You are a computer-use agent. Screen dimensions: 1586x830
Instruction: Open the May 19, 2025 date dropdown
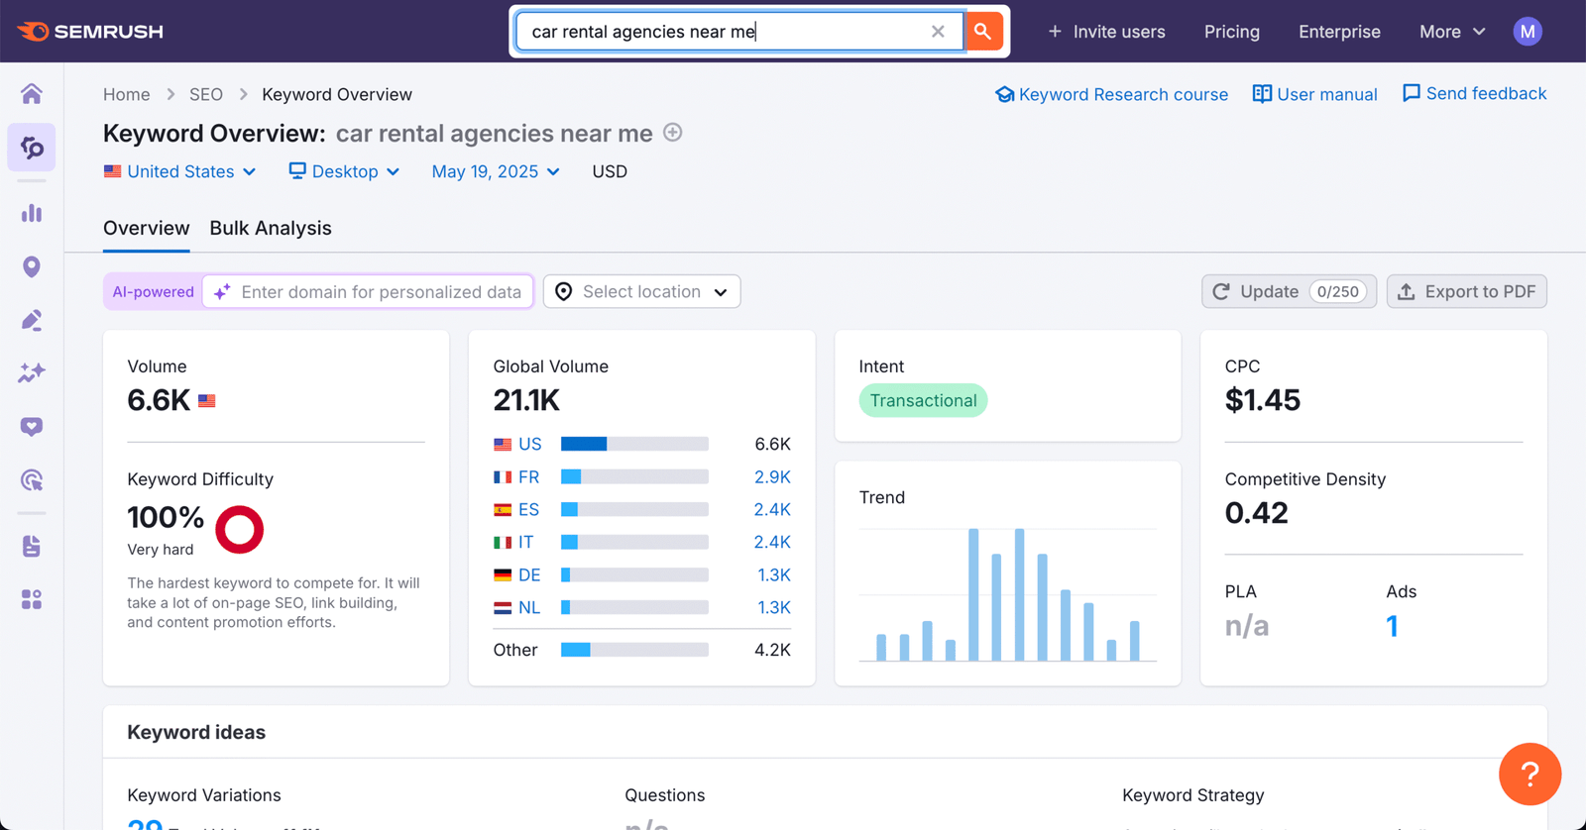coord(496,171)
